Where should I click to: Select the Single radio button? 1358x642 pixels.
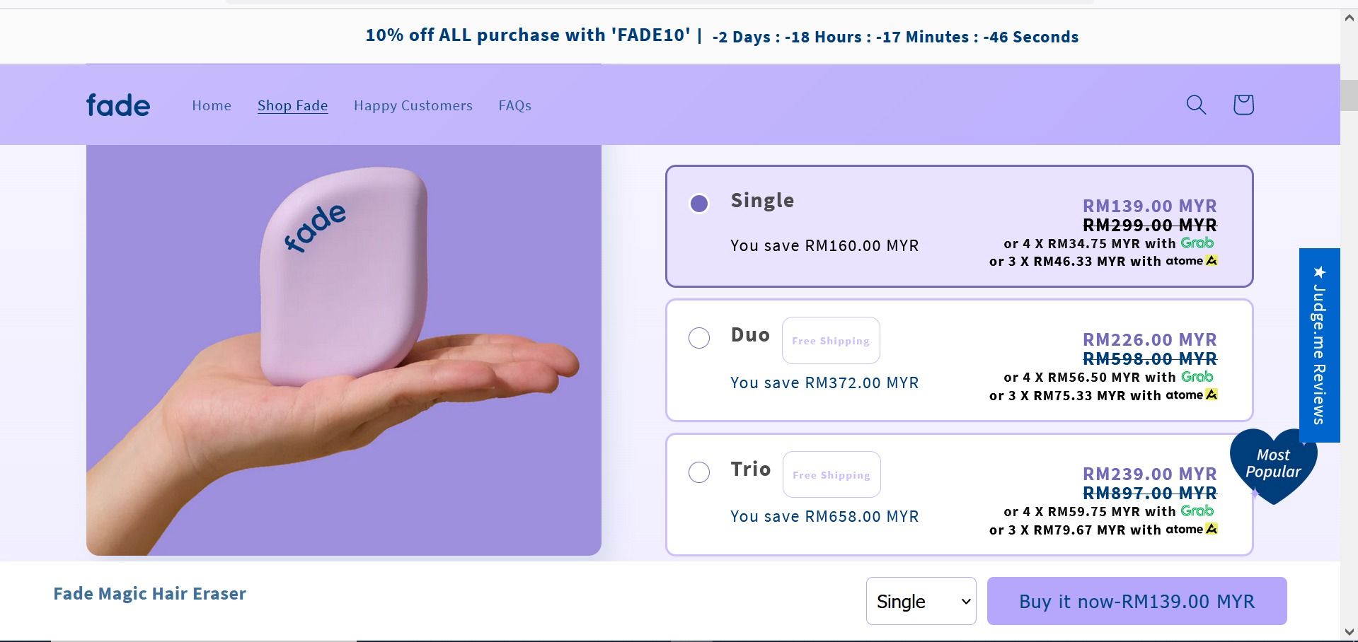pos(699,204)
